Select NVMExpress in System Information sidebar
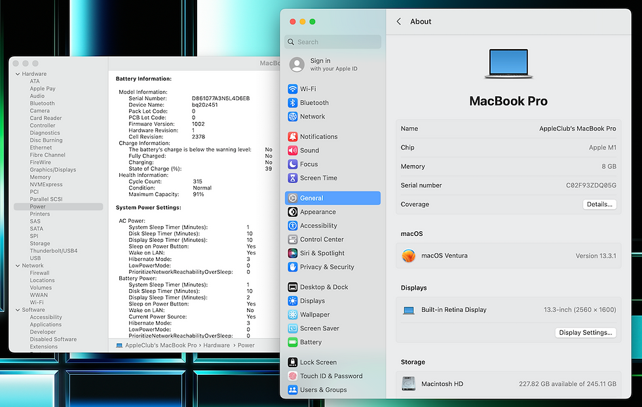Image resolution: width=642 pixels, height=407 pixels. [47, 185]
